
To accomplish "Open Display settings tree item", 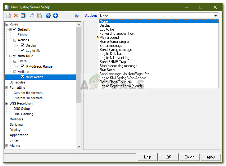I will pos(15,130).
